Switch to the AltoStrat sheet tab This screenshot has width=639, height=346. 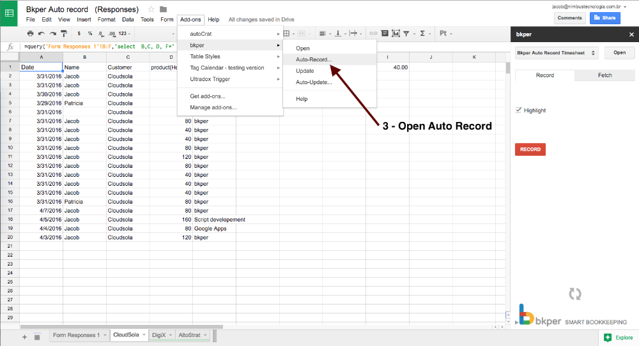(193, 335)
